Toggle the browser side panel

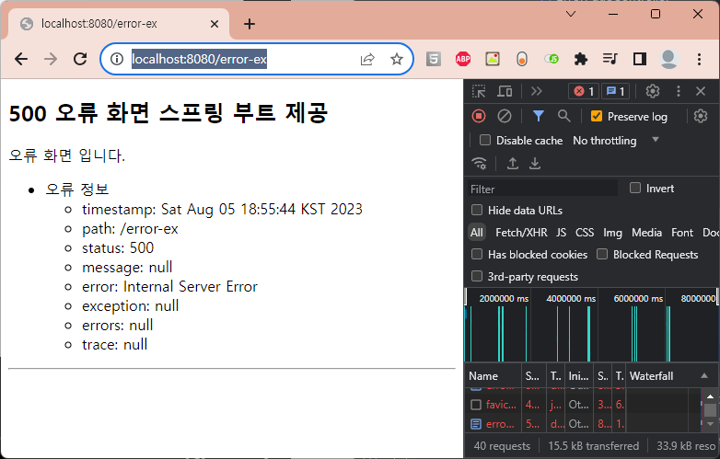640,59
